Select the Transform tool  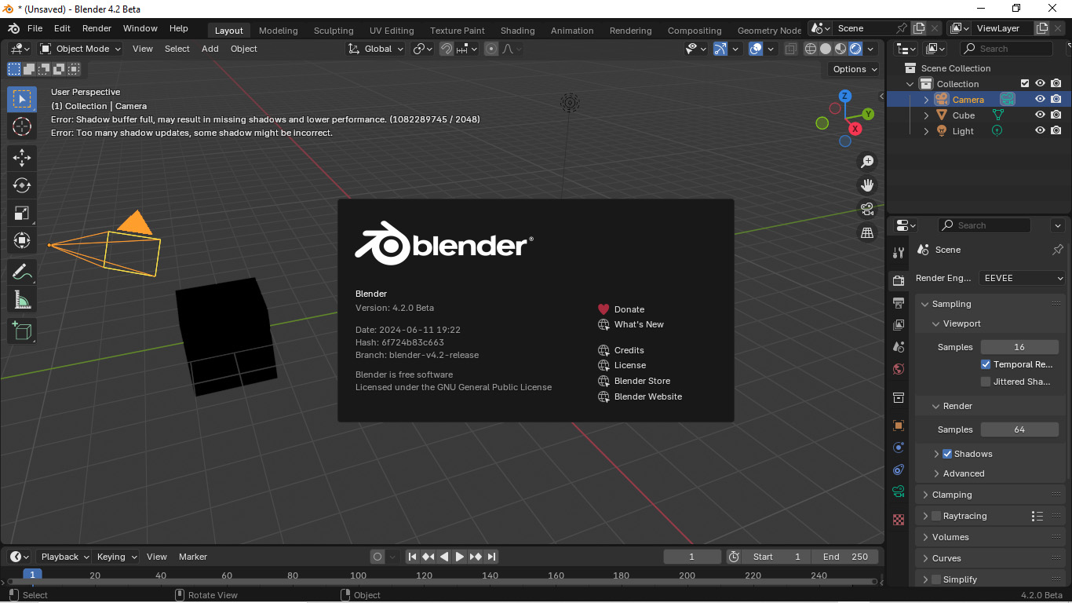click(22, 240)
